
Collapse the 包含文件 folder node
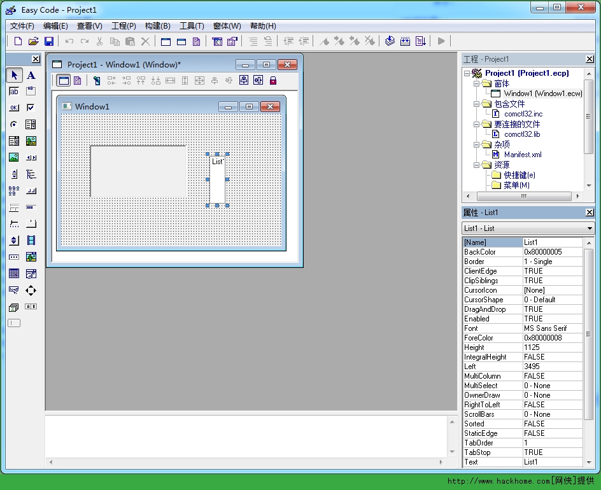tap(476, 104)
